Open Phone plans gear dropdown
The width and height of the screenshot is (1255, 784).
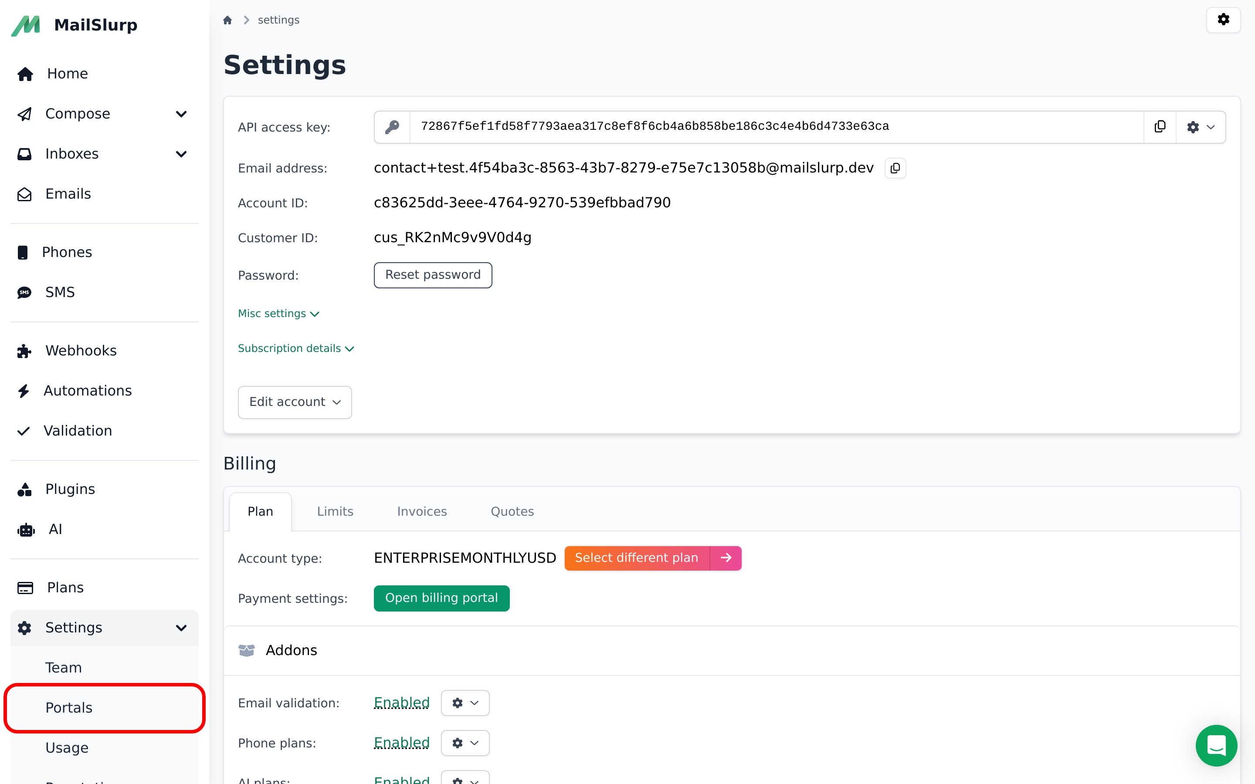(465, 743)
